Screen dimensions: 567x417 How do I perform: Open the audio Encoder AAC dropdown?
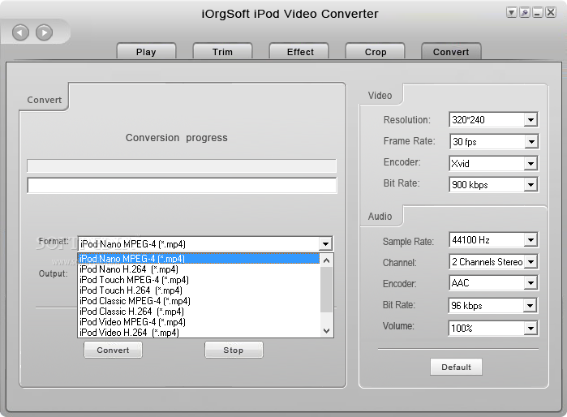point(530,283)
